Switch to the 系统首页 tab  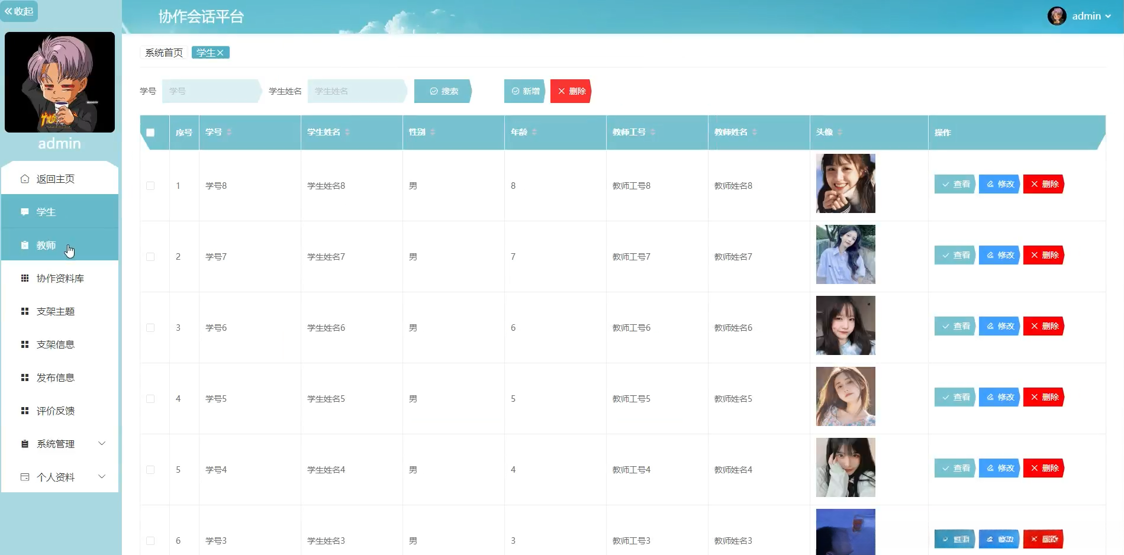click(x=164, y=53)
